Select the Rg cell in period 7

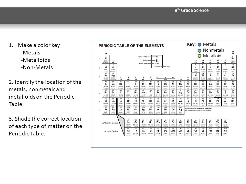pos(180,110)
